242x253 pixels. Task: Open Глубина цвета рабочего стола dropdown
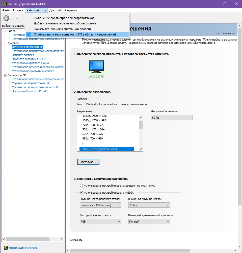click(x=100, y=205)
